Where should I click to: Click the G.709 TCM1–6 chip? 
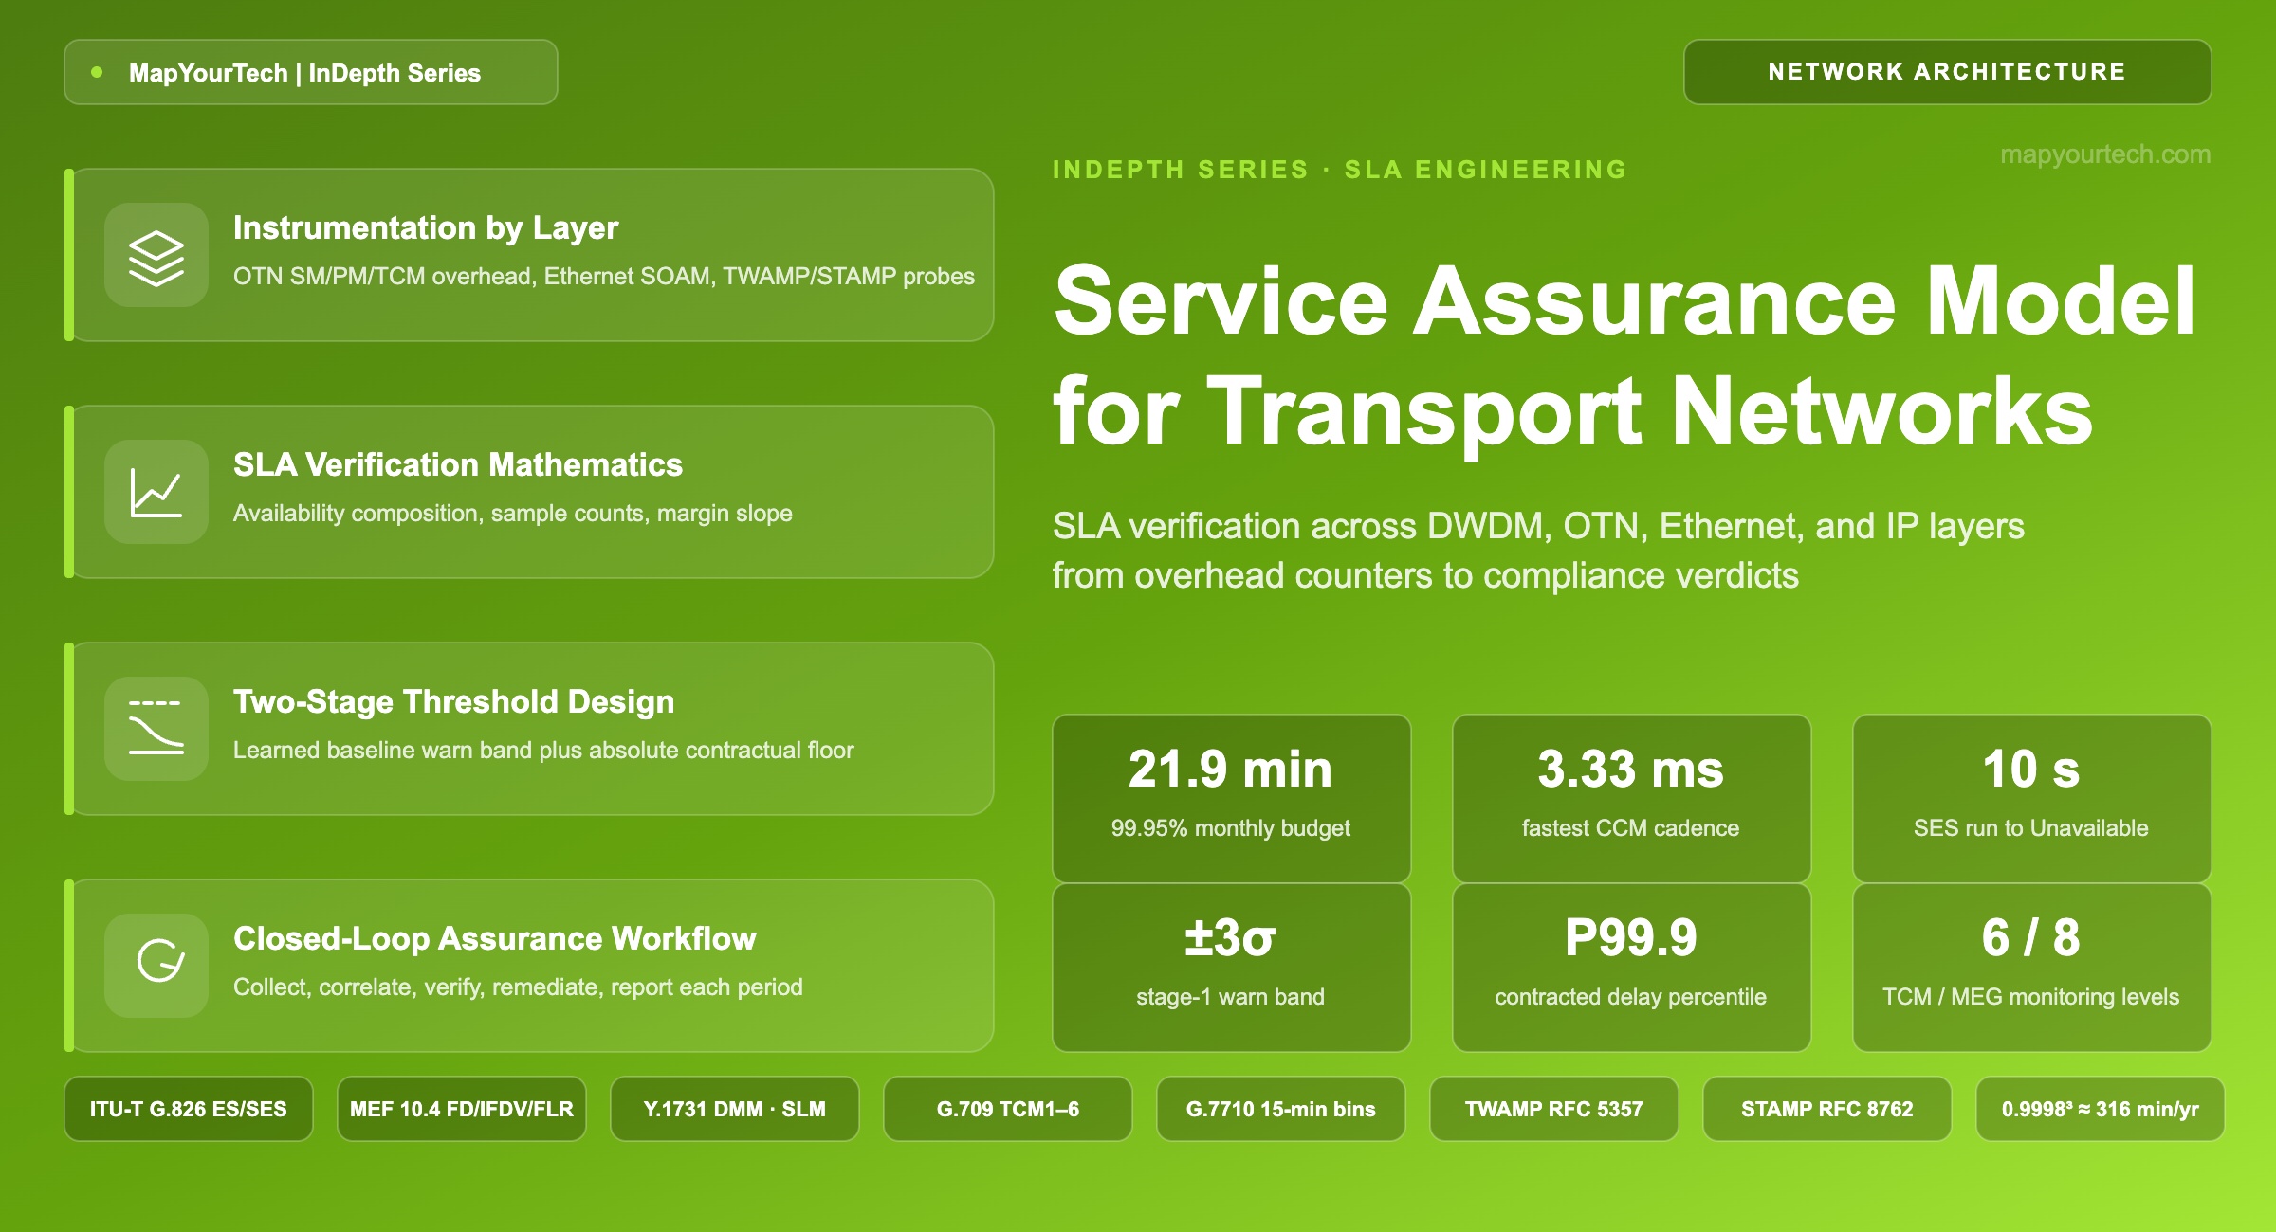click(1008, 1109)
